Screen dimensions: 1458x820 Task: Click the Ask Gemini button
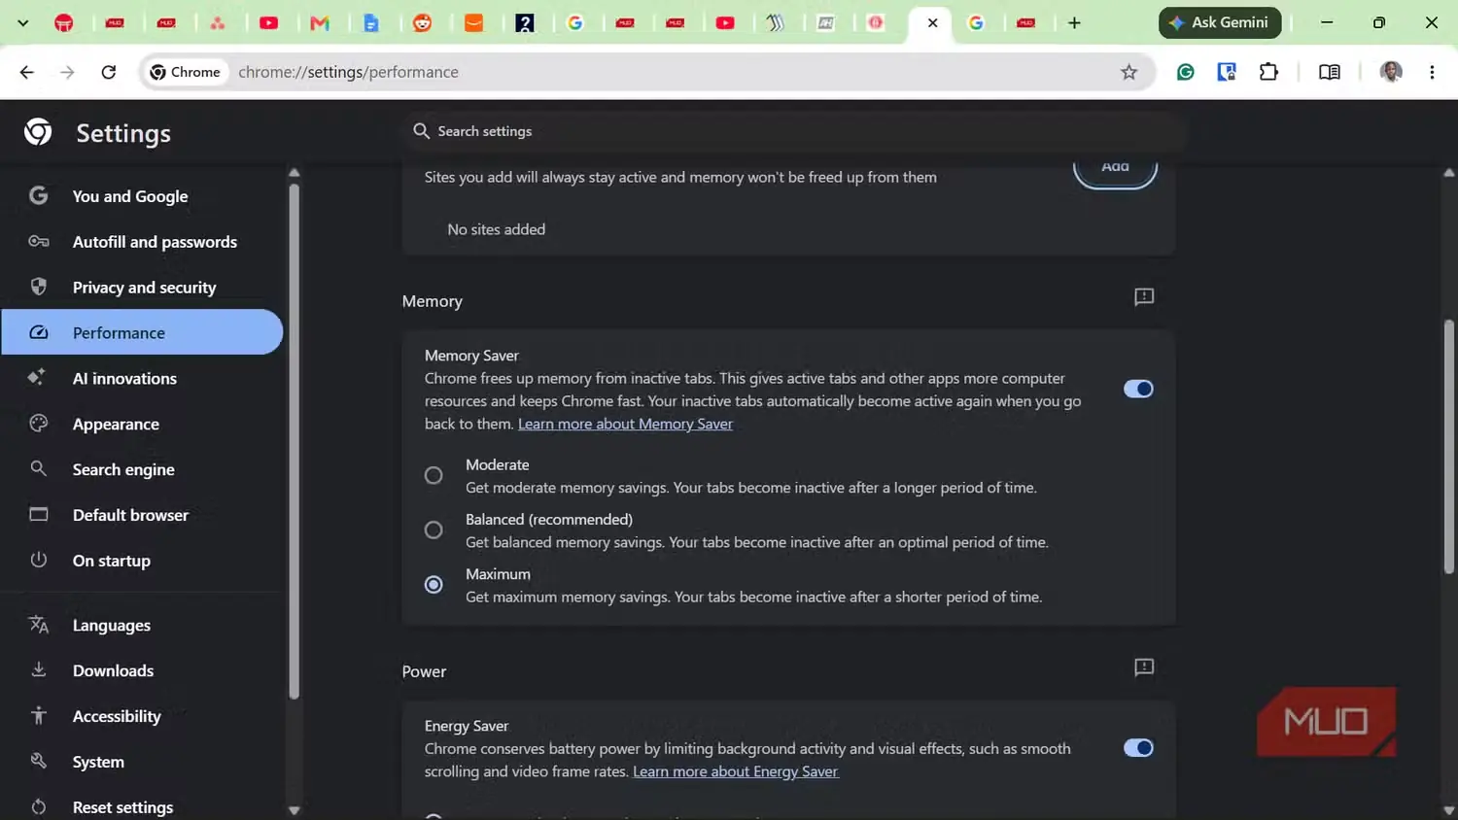coord(1220,22)
